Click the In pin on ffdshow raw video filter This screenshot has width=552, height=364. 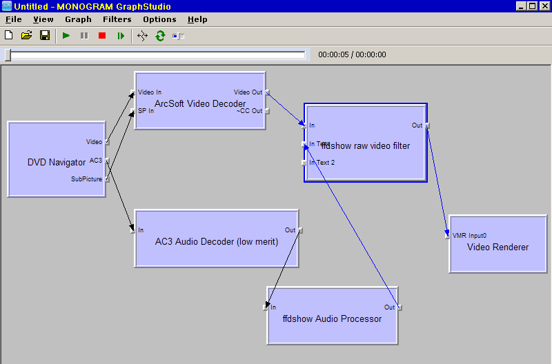(304, 125)
